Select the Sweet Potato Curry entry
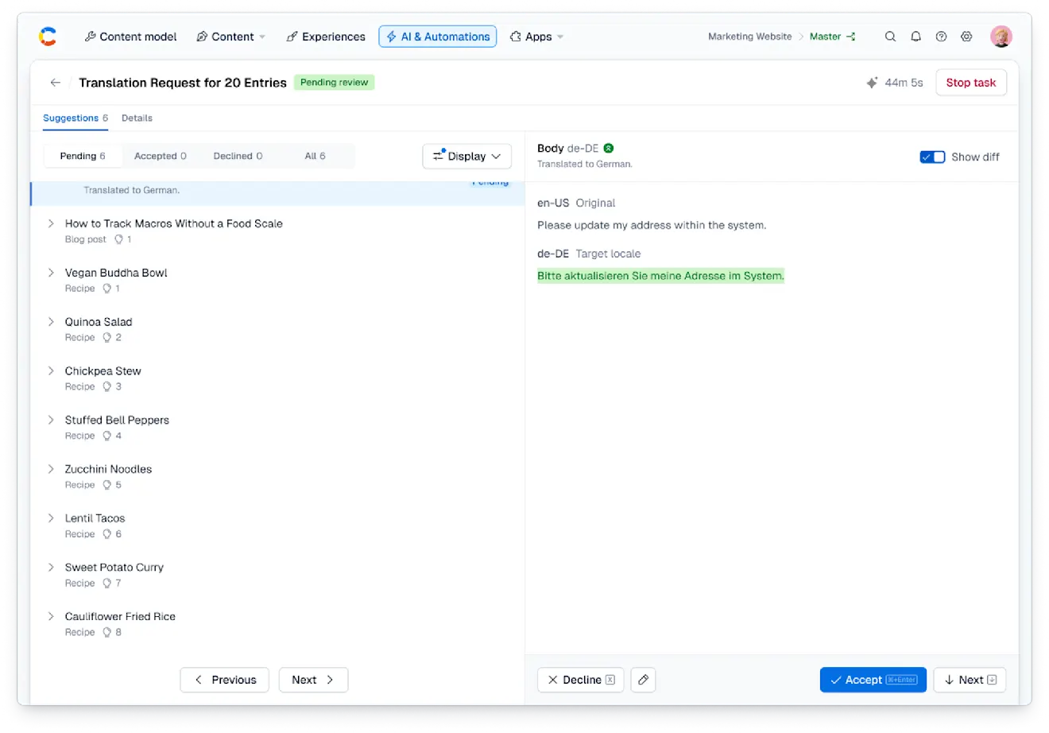The width and height of the screenshot is (1049, 733). click(x=114, y=568)
